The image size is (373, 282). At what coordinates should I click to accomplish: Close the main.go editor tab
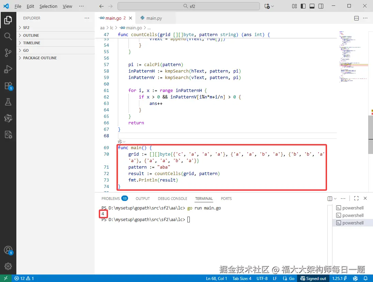[x=130, y=18]
